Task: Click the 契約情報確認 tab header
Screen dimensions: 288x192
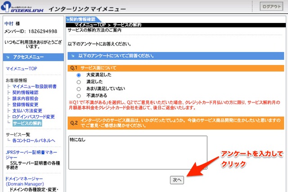Action: pos(82,19)
